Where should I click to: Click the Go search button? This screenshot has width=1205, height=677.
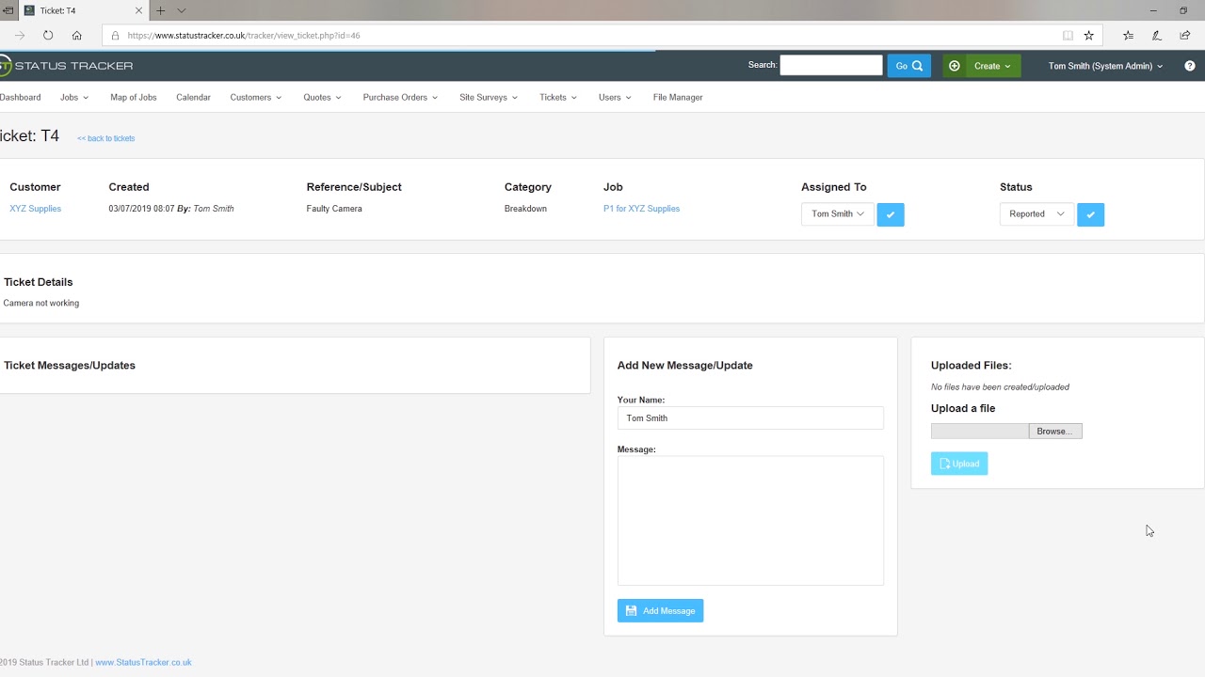[908, 66]
